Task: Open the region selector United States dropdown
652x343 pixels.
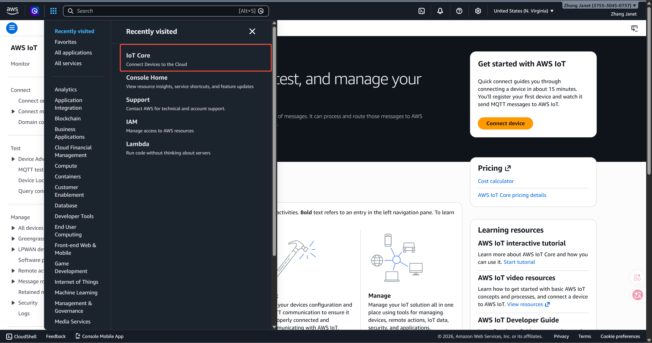Action: pos(523,11)
